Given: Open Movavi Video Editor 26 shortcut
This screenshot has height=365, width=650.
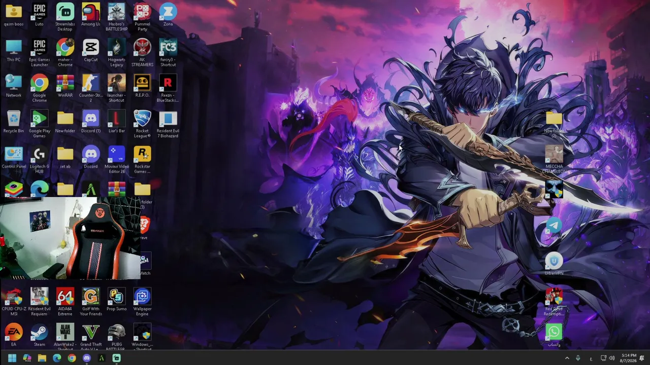Looking at the screenshot, I should [x=116, y=160].
